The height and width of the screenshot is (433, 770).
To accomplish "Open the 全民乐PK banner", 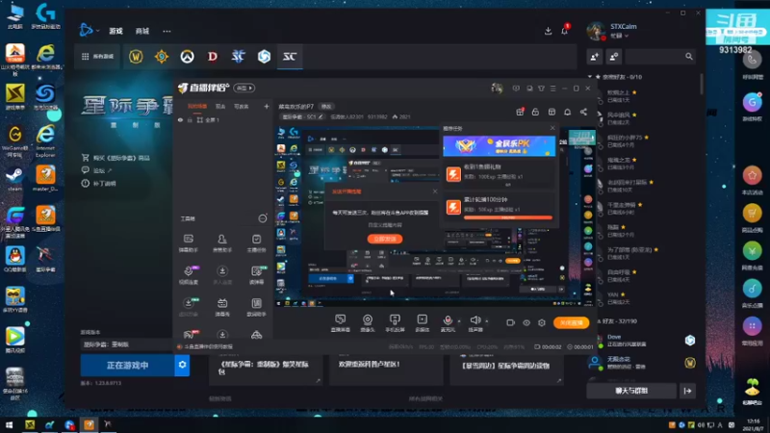I will pyautogui.click(x=499, y=146).
